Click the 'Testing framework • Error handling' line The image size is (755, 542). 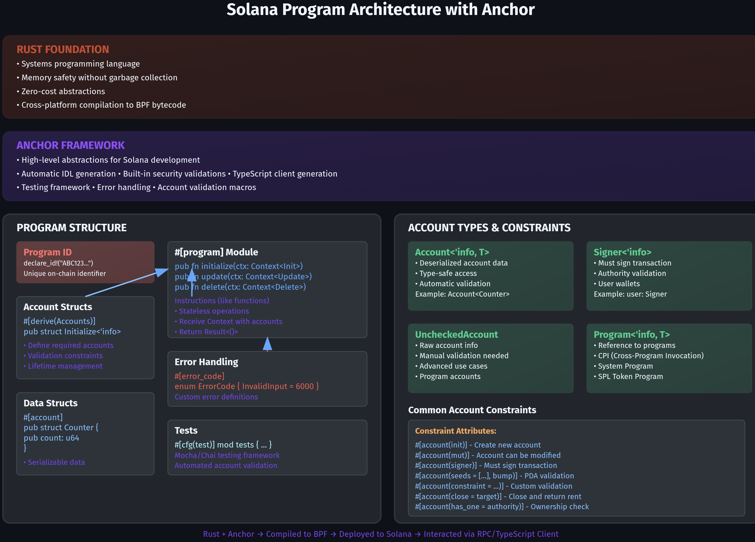pyautogui.click(x=136, y=187)
